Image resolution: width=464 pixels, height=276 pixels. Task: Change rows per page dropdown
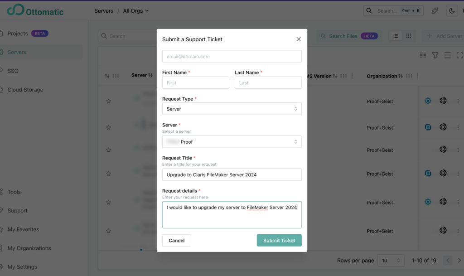(x=391, y=261)
